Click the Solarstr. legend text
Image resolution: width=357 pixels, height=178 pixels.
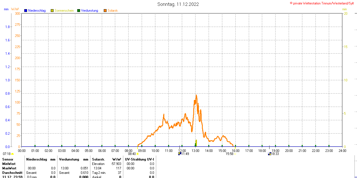pyautogui.click(x=113, y=11)
